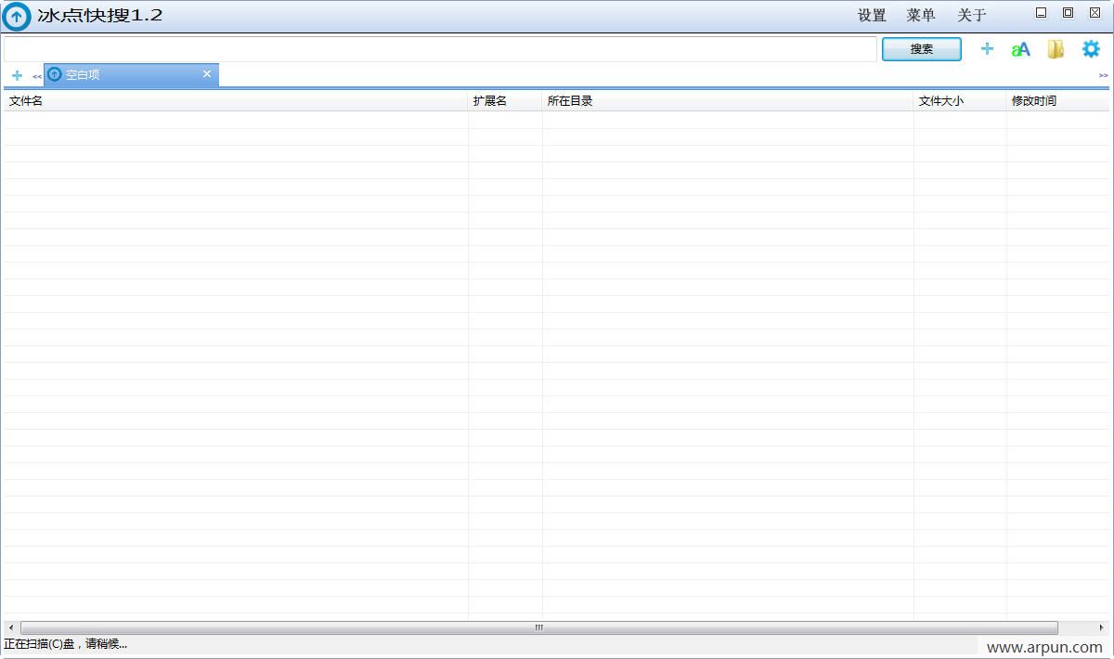The width and height of the screenshot is (1114, 659).
Task: Click the horizontal scrollbar right arrow
Action: pyautogui.click(x=1102, y=627)
